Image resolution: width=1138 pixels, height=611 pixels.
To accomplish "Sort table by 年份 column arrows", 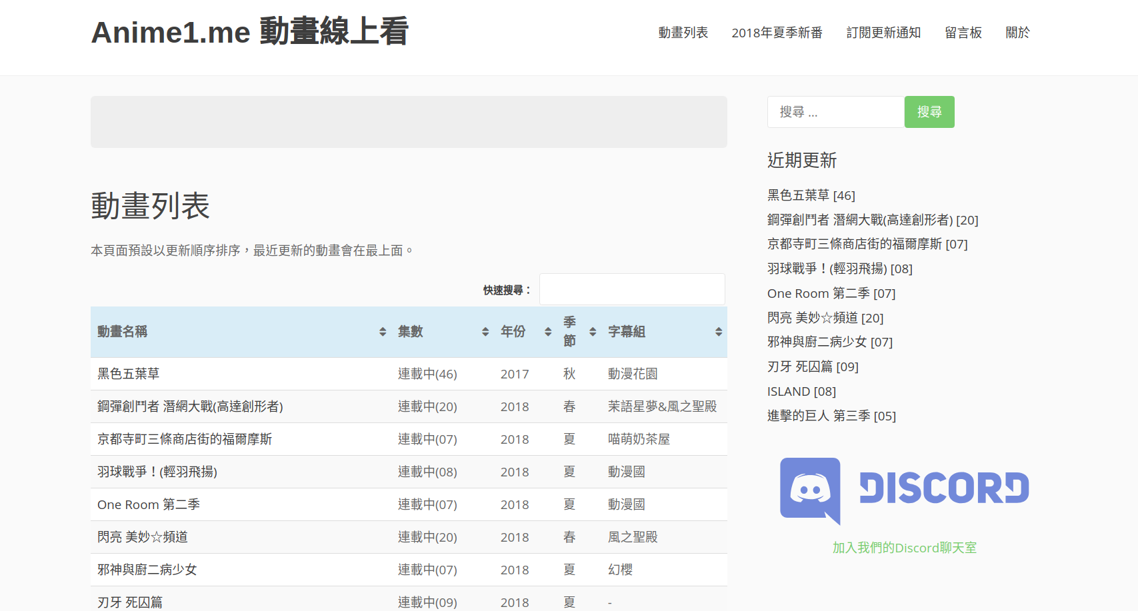I will [x=548, y=332].
